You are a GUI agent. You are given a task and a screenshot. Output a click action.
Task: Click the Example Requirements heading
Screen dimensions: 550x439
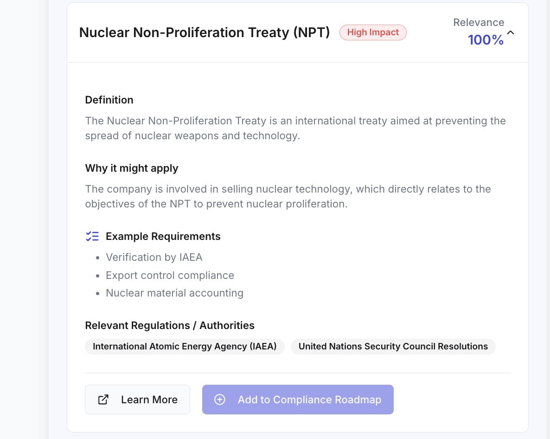163,236
